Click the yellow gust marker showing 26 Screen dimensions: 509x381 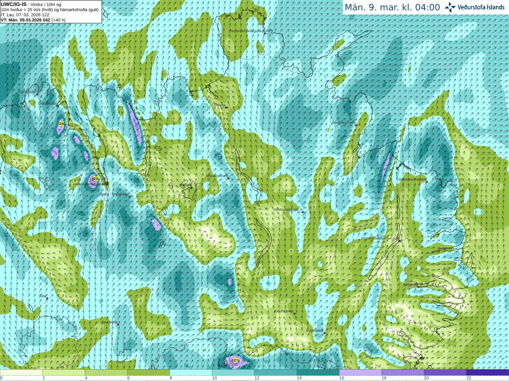[x=61, y=124]
